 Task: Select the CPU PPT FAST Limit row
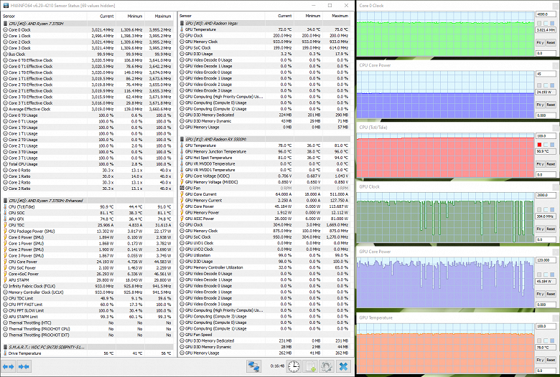pyautogui.click(x=88, y=304)
